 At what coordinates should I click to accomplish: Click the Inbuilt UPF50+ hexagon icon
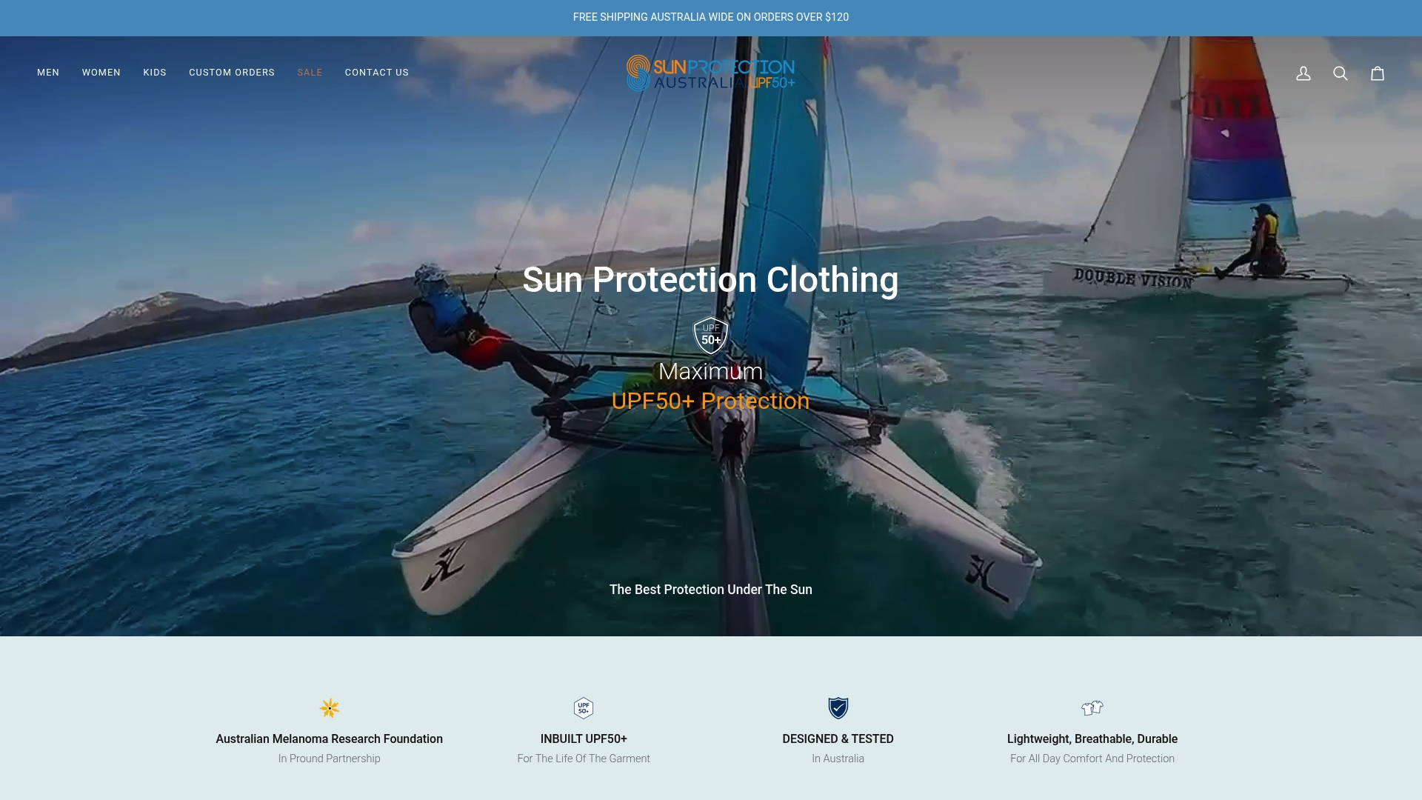point(584,708)
